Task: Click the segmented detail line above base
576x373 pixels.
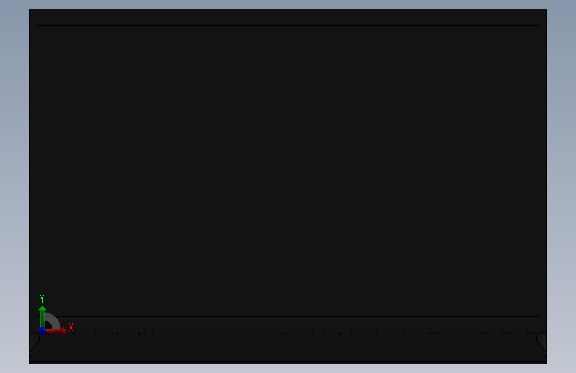Action: [288, 333]
